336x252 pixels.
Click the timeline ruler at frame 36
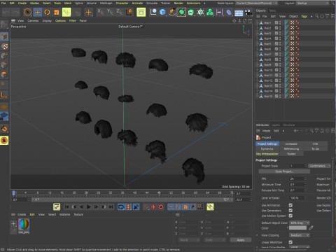tap(122, 193)
